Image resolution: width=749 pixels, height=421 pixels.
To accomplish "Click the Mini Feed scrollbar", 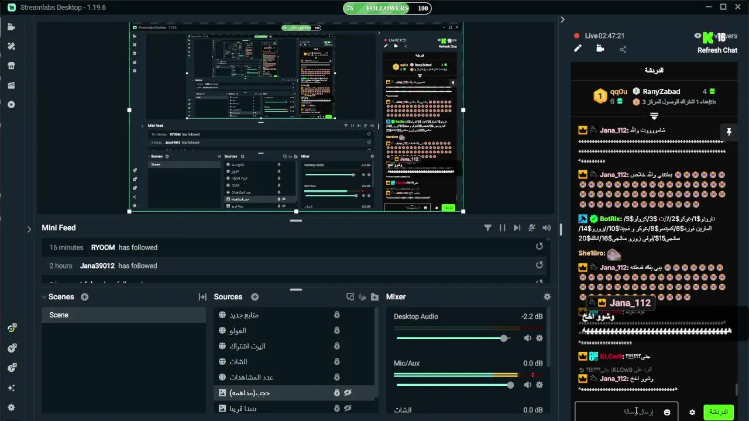I will pos(561,230).
